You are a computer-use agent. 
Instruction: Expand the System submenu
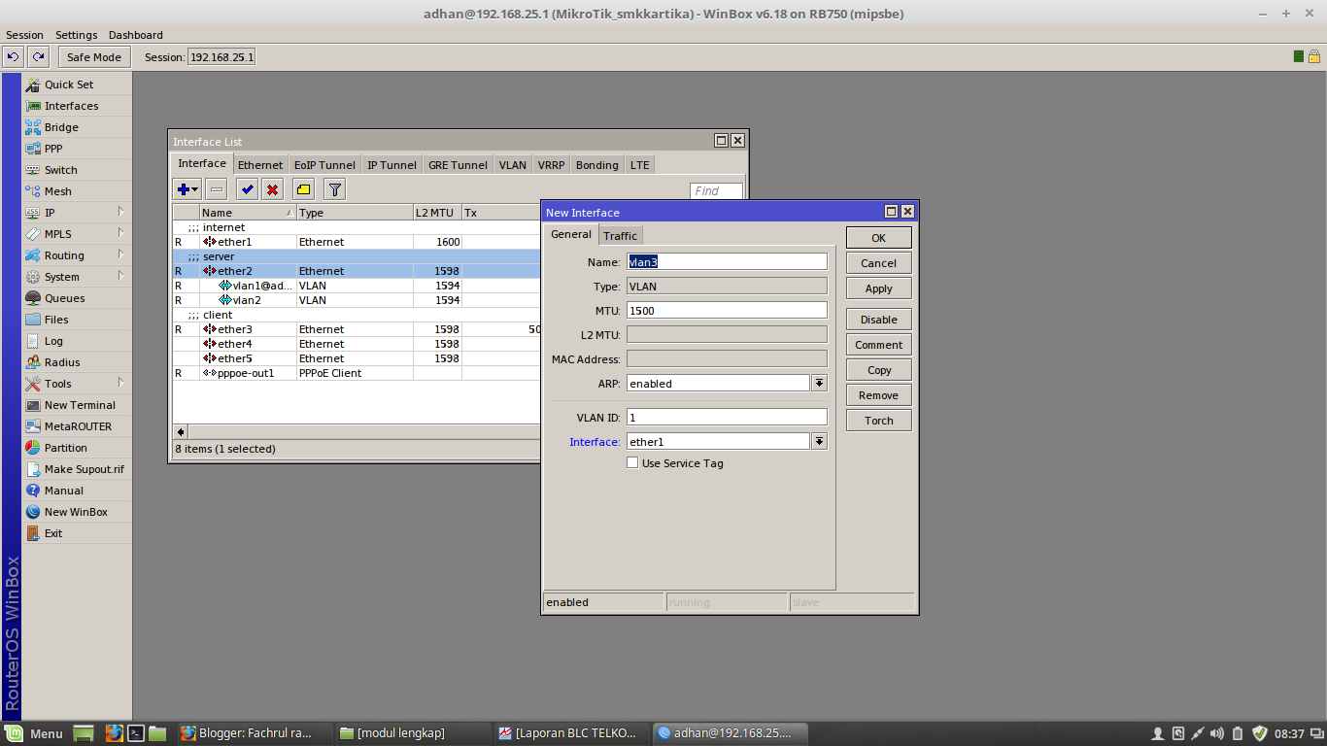[x=77, y=277]
